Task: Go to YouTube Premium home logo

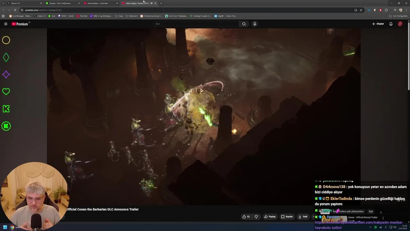Action: click(x=20, y=24)
